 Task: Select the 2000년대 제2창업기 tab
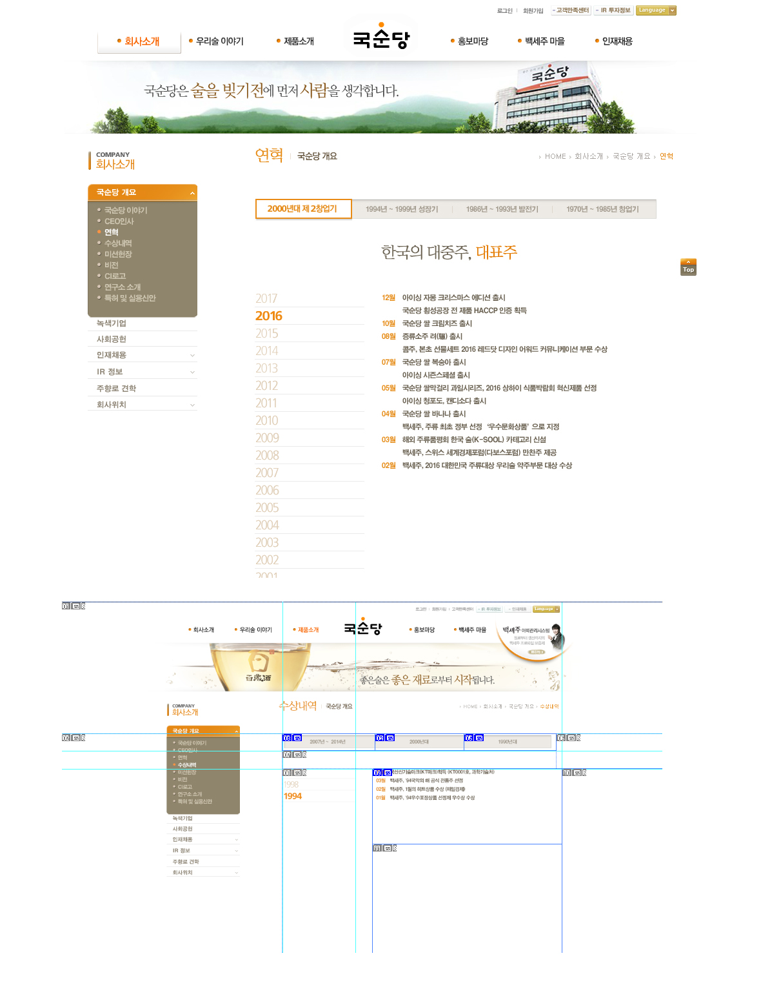[303, 209]
